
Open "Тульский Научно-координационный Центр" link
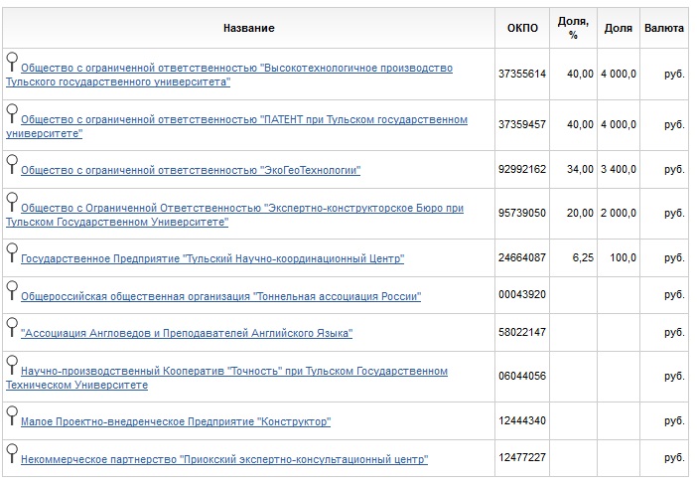[x=212, y=259]
